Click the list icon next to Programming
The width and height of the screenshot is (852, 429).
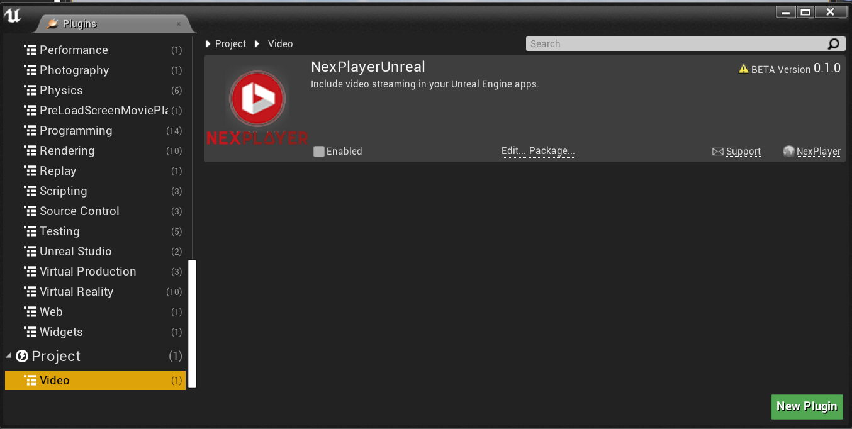(30, 131)
